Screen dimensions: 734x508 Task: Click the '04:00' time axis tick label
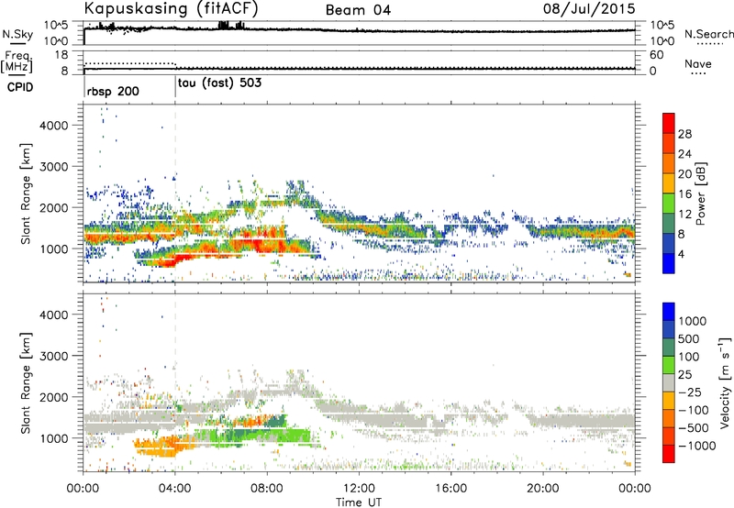tap(175, 489)
